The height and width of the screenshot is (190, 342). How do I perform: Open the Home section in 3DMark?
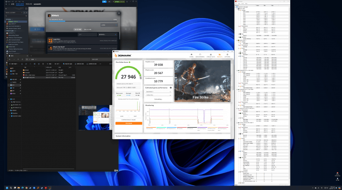coord(191,56)
